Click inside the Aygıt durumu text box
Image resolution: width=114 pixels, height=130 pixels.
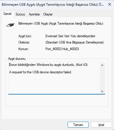click(57, 78)
